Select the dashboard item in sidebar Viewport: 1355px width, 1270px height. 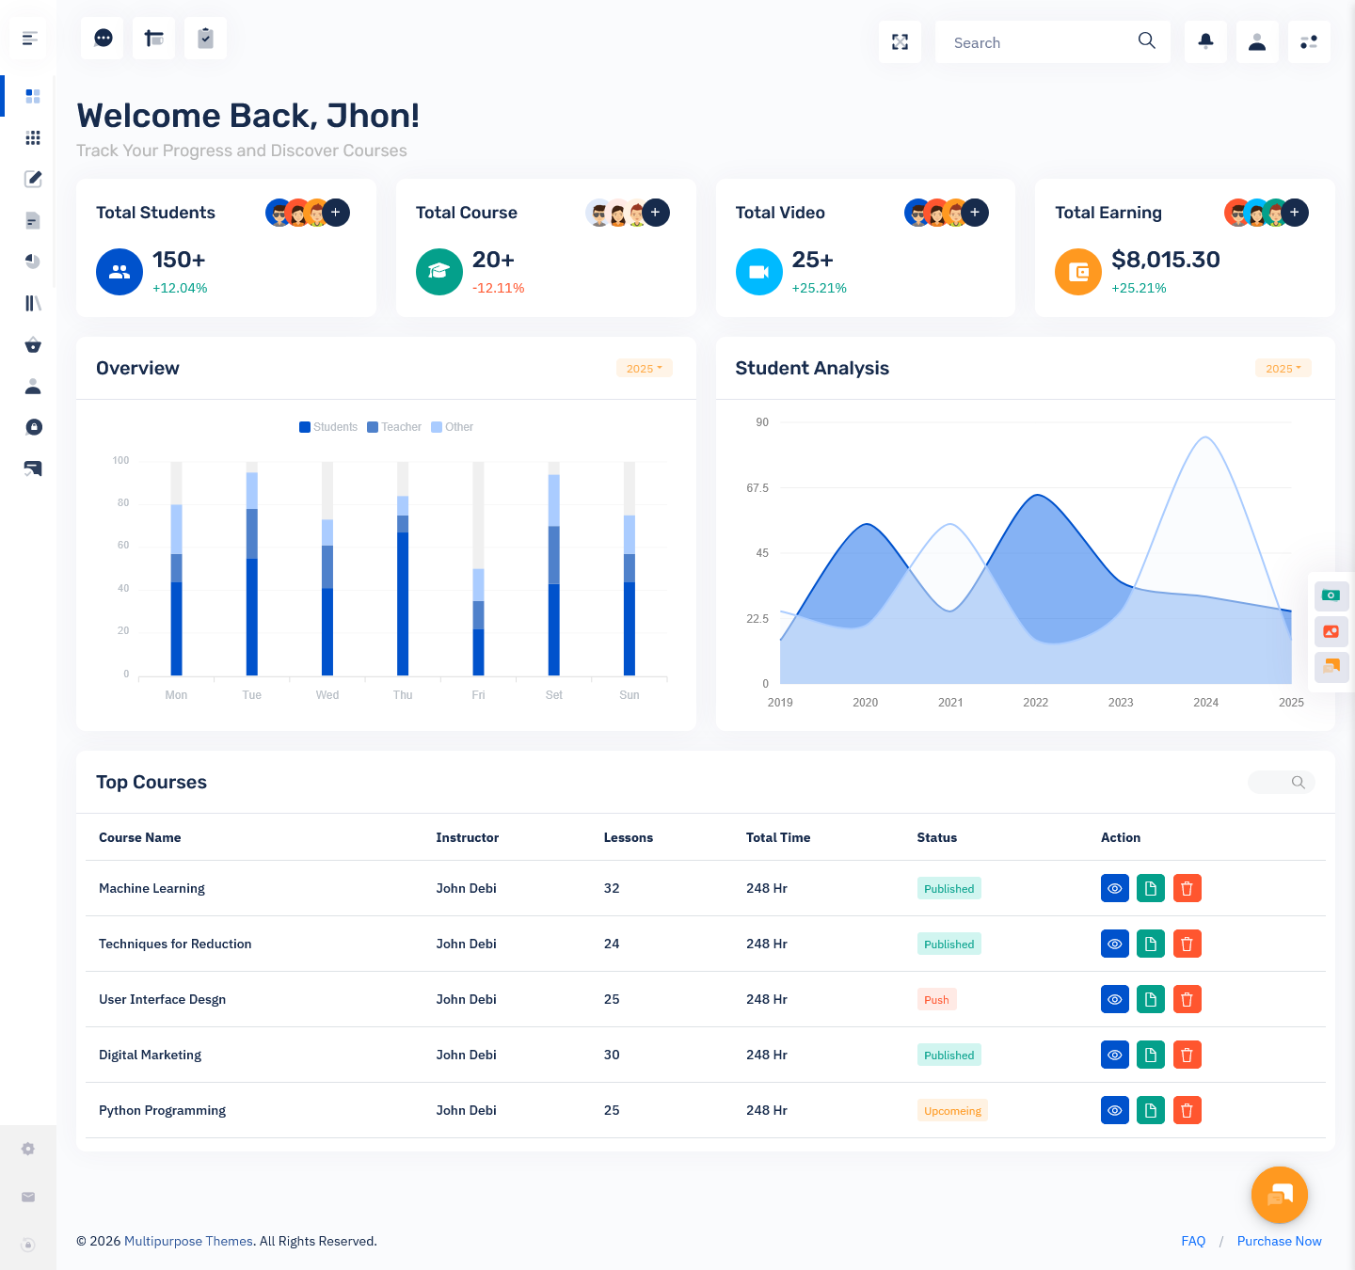pos(33,96)
